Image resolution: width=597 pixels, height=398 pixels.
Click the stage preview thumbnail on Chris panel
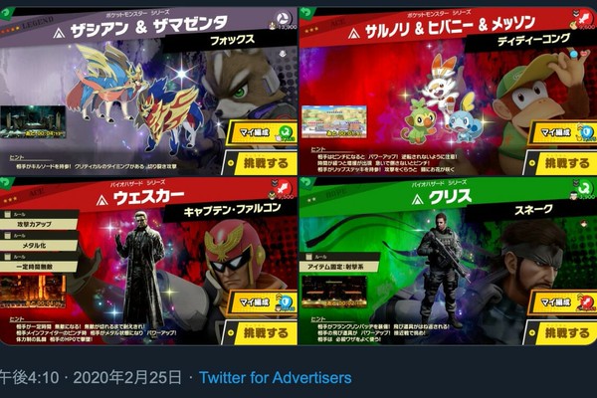coord(334,292)
